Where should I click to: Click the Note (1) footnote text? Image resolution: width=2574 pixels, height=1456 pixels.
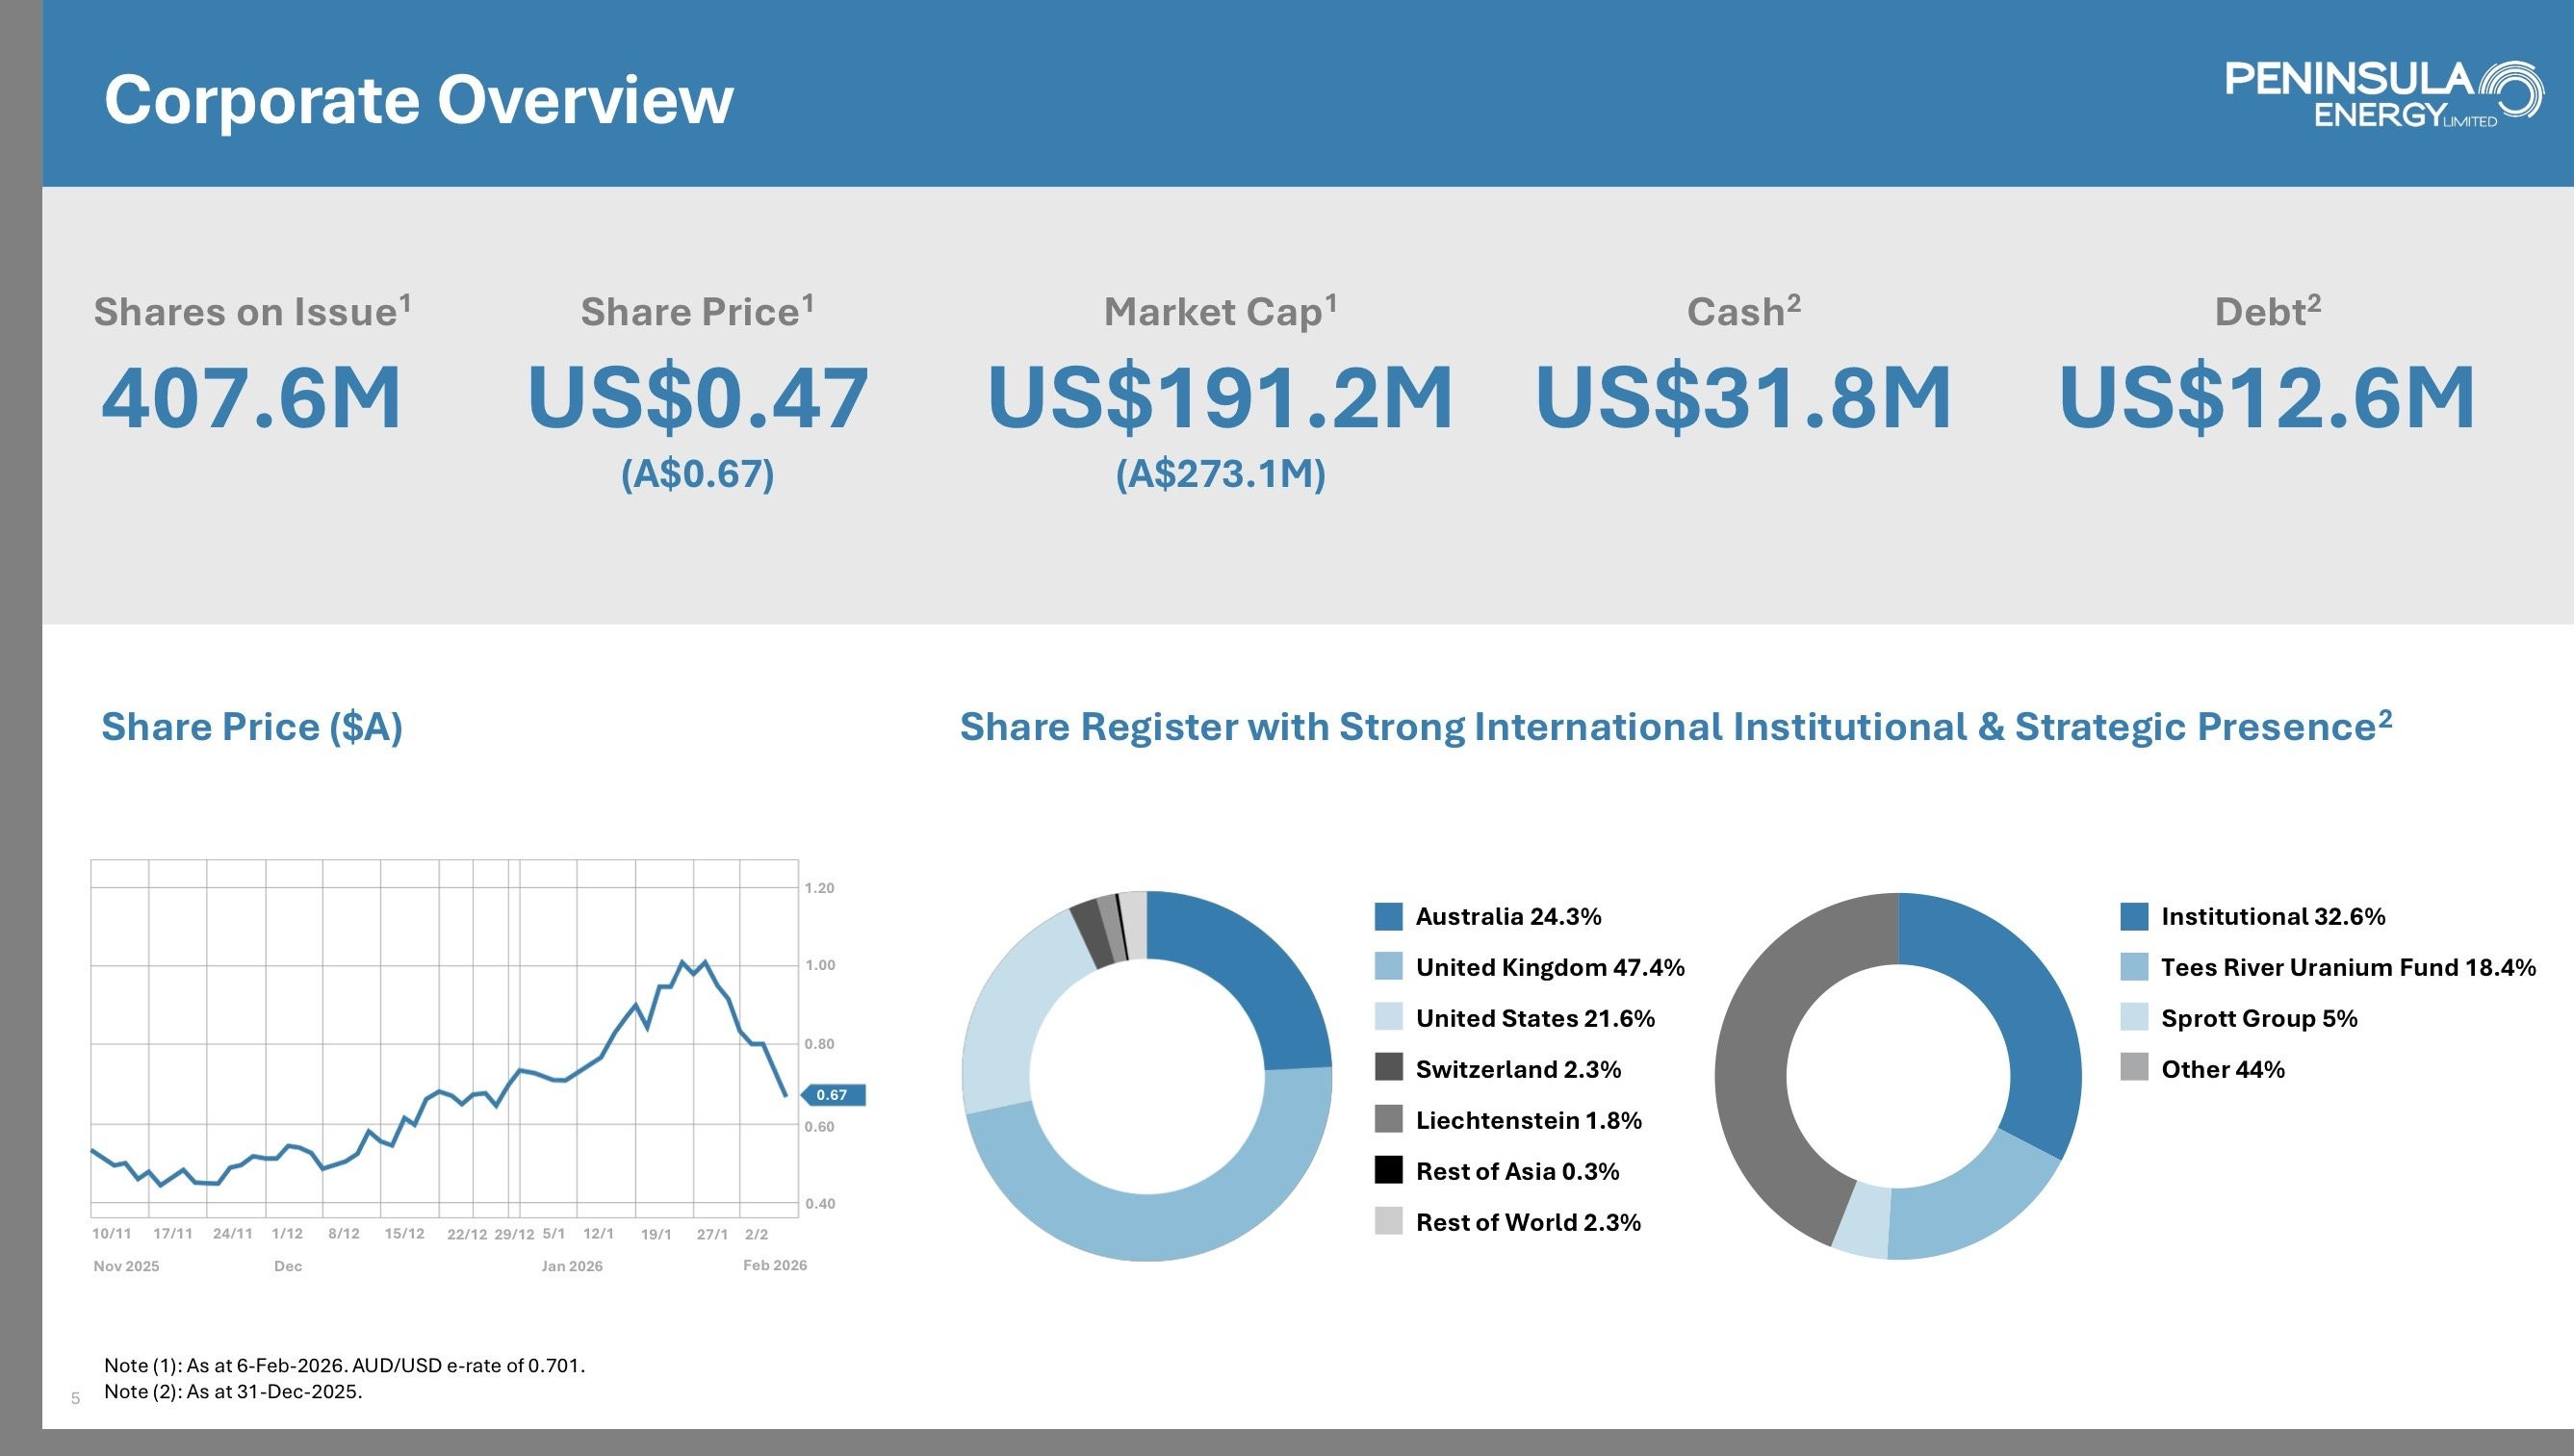coord(344,1365)
